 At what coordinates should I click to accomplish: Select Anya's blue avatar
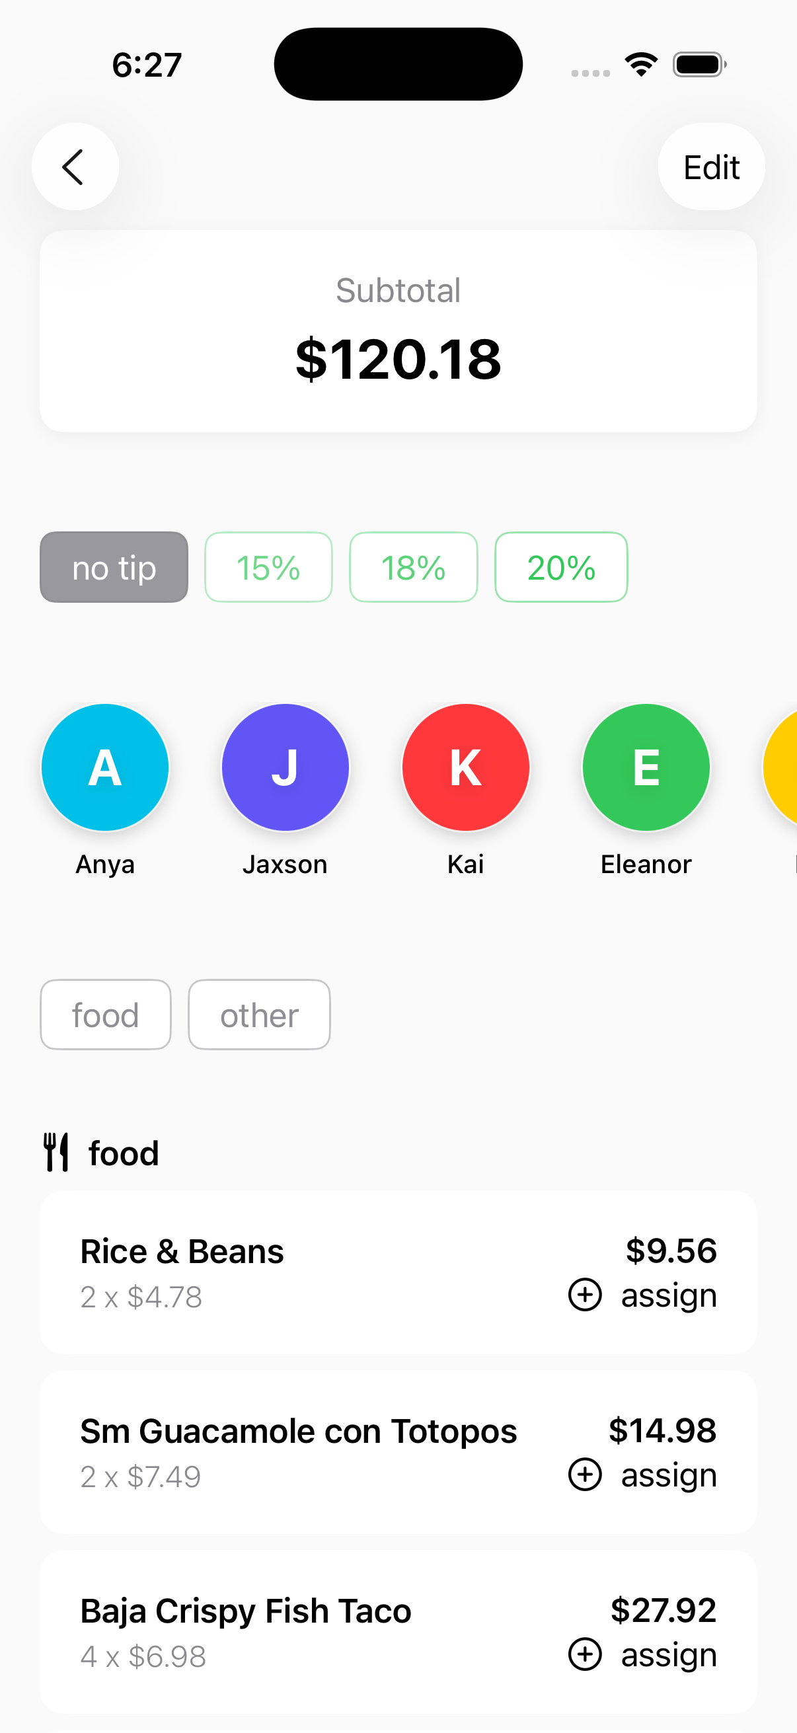105,767
